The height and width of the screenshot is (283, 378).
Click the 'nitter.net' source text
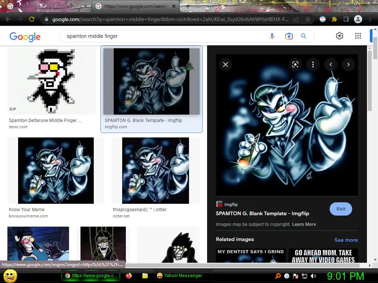pos(121,216)
